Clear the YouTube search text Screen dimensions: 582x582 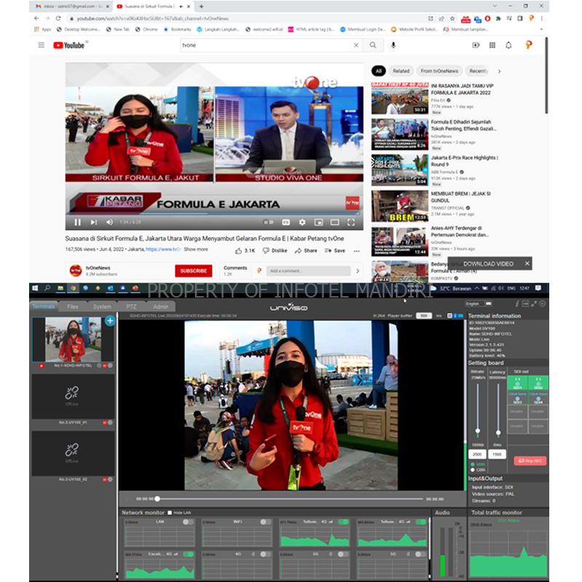[356, 45]
